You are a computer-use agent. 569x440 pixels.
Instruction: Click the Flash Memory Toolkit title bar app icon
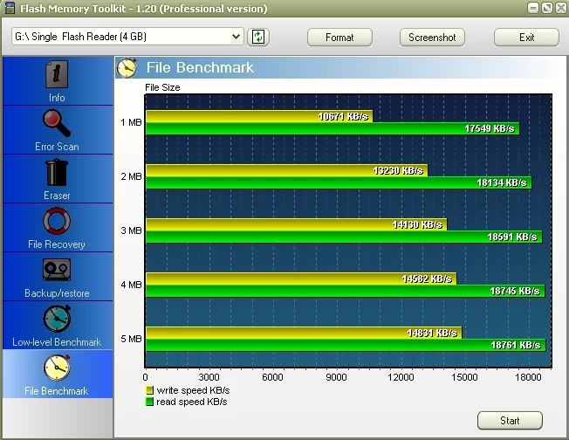click(10, 8)
